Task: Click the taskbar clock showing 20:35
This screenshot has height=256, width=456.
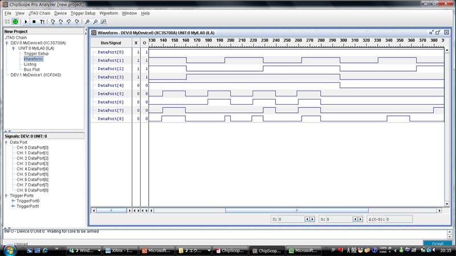Action: click(x=446, y=250)
